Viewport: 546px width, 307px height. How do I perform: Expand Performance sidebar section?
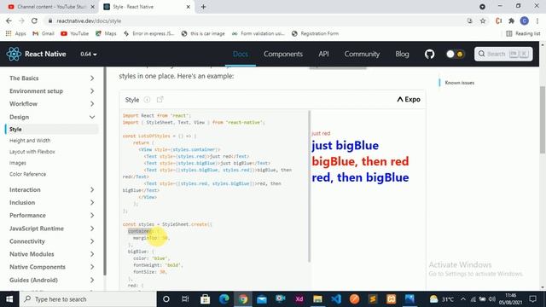click(x=52, y=216)
